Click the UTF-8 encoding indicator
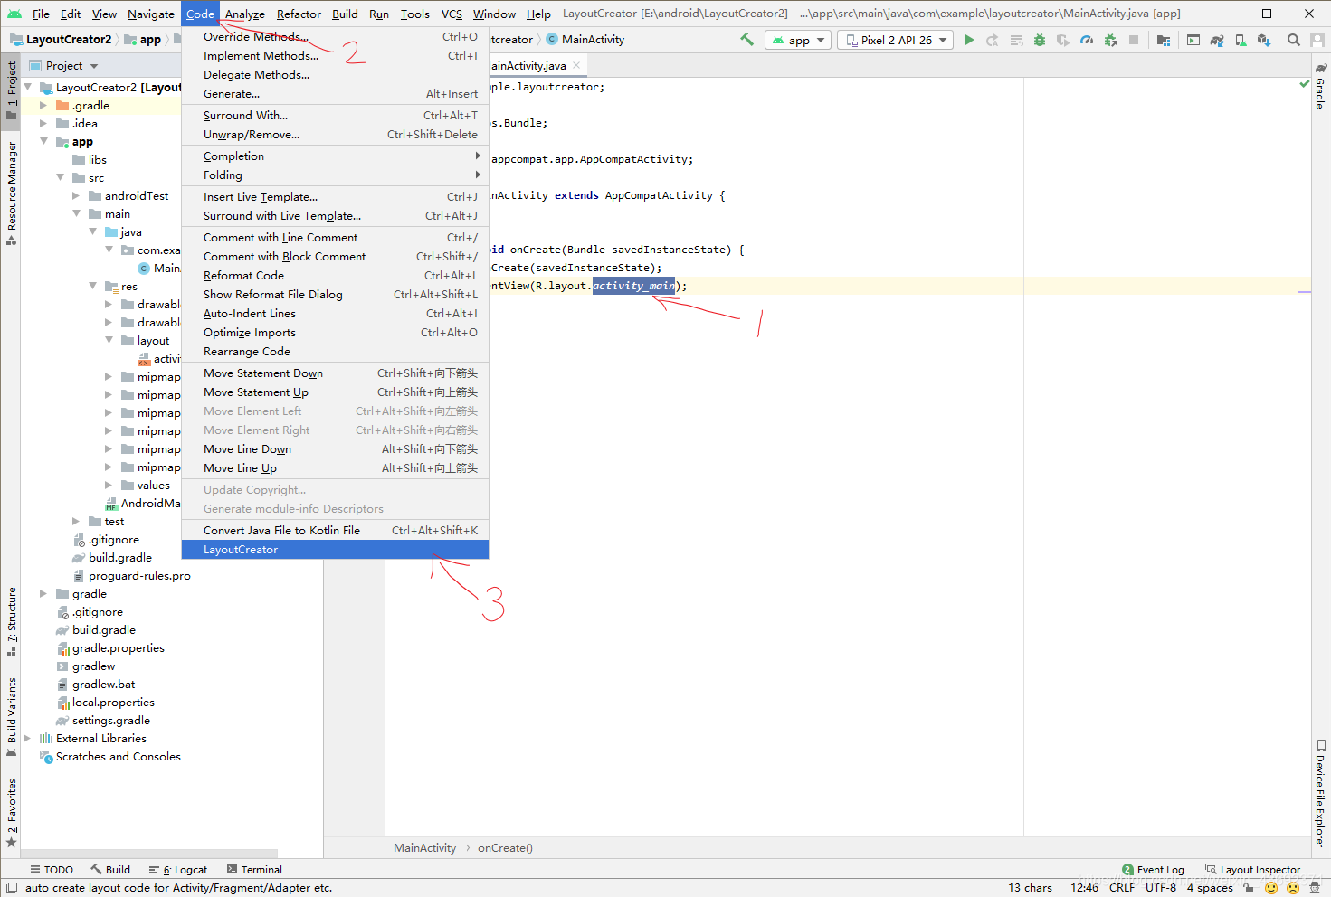This screenshot has height=897, width=1331. coord(1161,888)
